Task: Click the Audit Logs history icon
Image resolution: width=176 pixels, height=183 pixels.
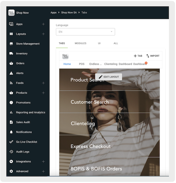Action: (x=11, y=152)
